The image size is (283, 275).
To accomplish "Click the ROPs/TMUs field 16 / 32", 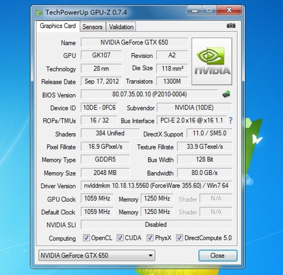I will [99, 120].
